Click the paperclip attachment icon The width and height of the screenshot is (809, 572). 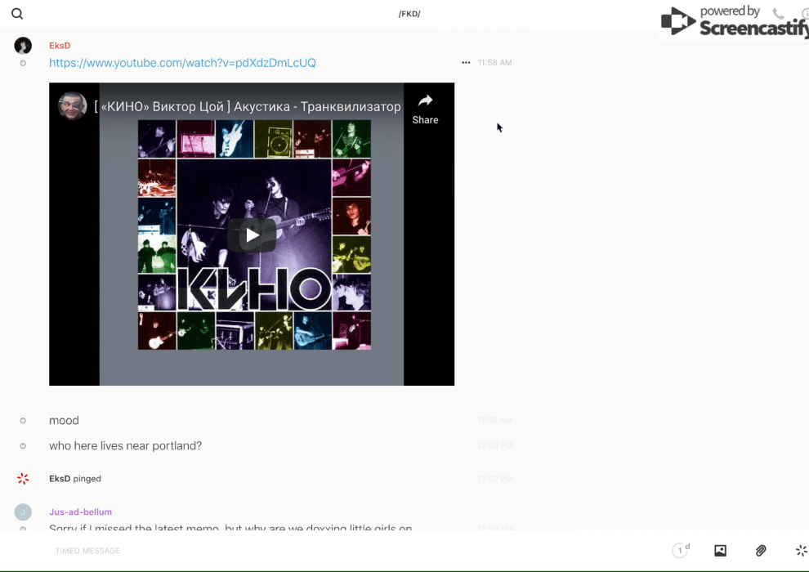(x=761, y=551)
